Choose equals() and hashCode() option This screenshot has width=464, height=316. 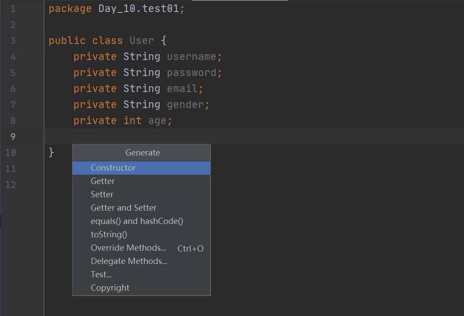(137, 221)
